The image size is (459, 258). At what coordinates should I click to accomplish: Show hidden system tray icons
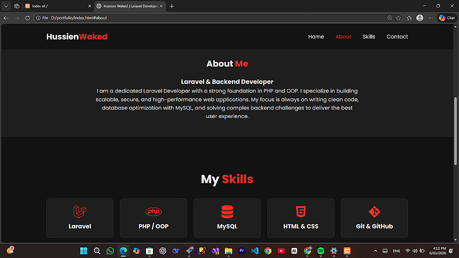(x=375, y=251)
